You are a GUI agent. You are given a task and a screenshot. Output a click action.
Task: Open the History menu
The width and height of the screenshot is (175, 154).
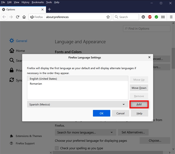25,2
